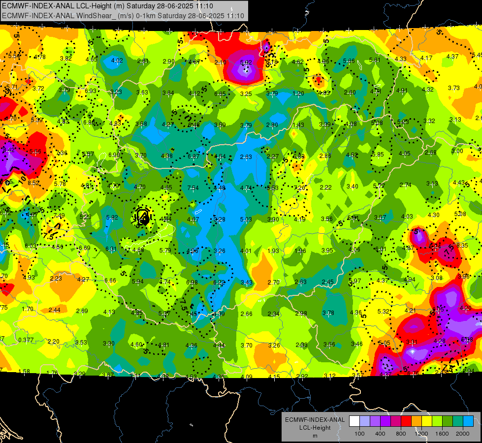Click the legend label 400
The image size is (482, 443).
pos(380,434)
